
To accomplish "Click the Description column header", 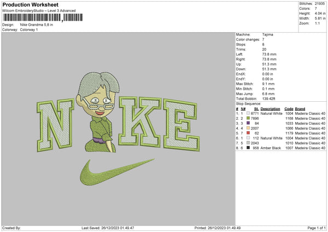I will click(x=271, y=108).
